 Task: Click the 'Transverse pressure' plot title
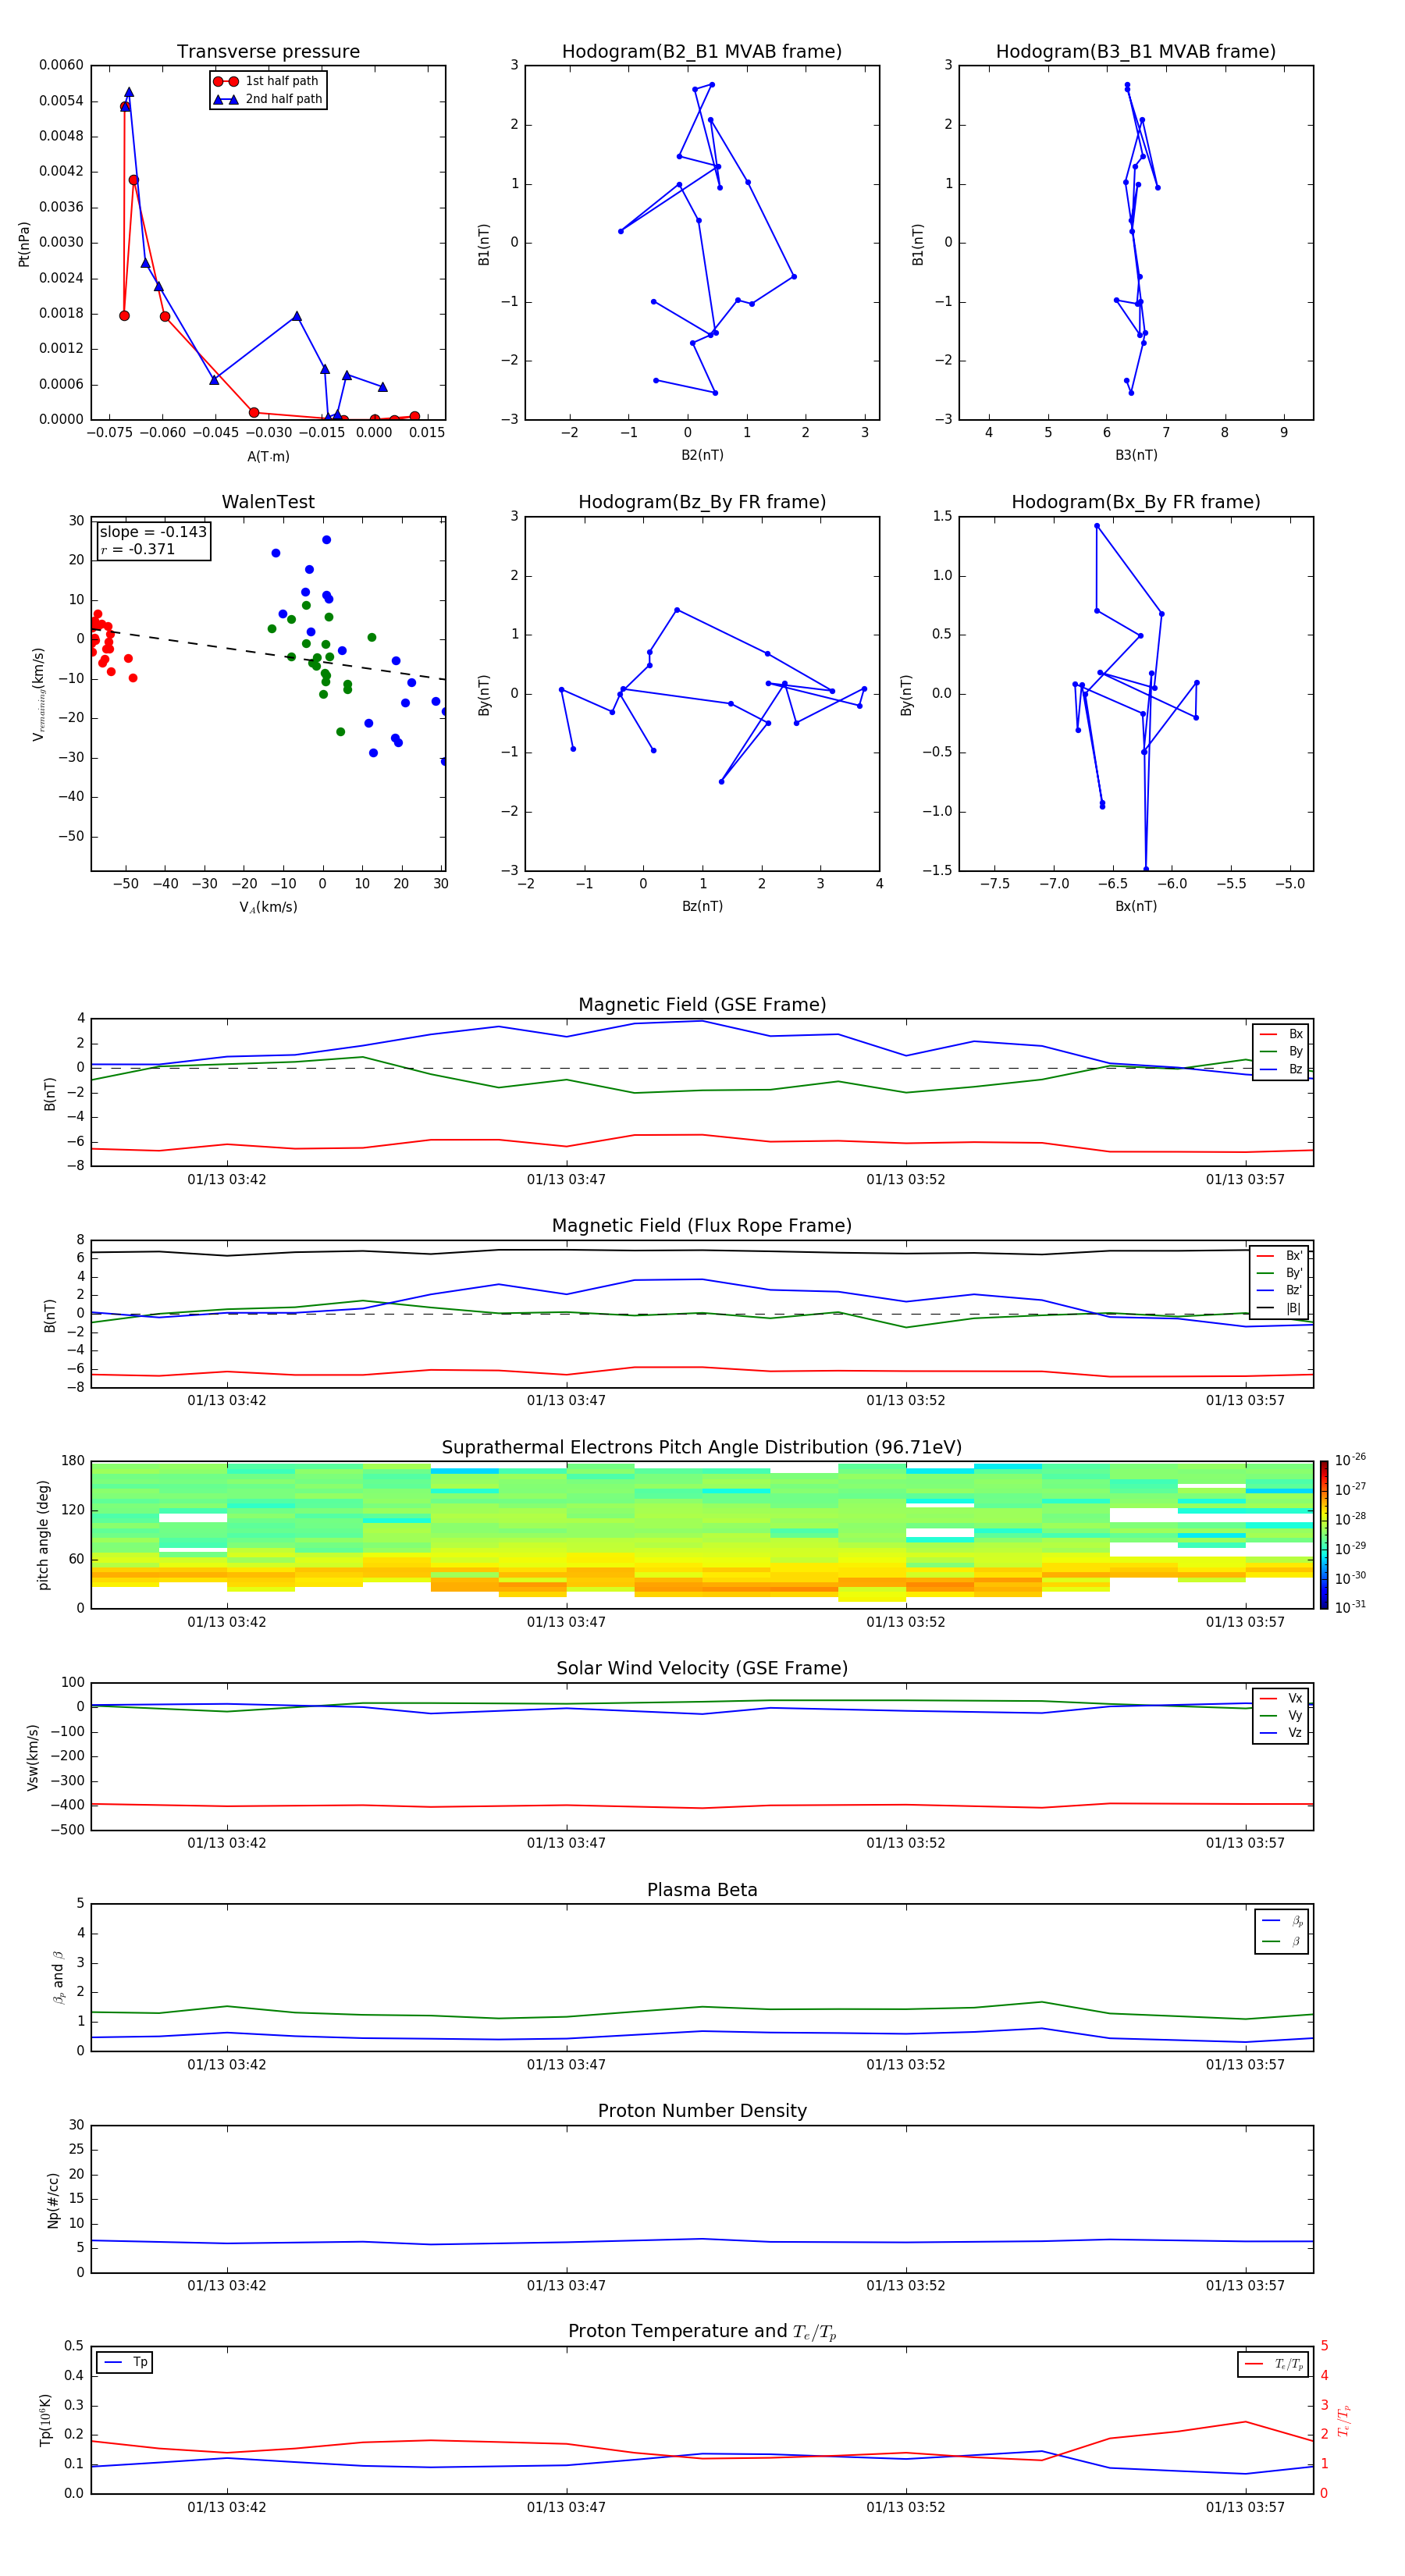[268, 52]
